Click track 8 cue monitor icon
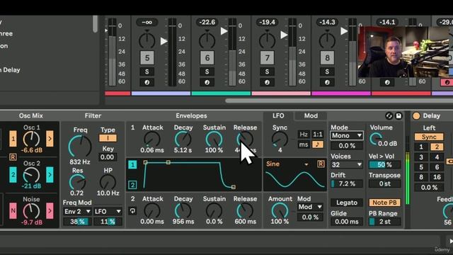The image size is (453, 255). [327, 82]
